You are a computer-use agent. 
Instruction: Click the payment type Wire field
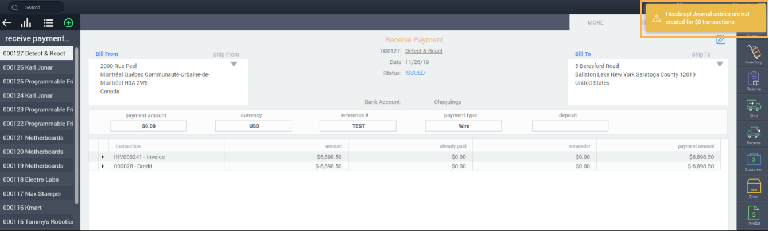click(464, 126)
